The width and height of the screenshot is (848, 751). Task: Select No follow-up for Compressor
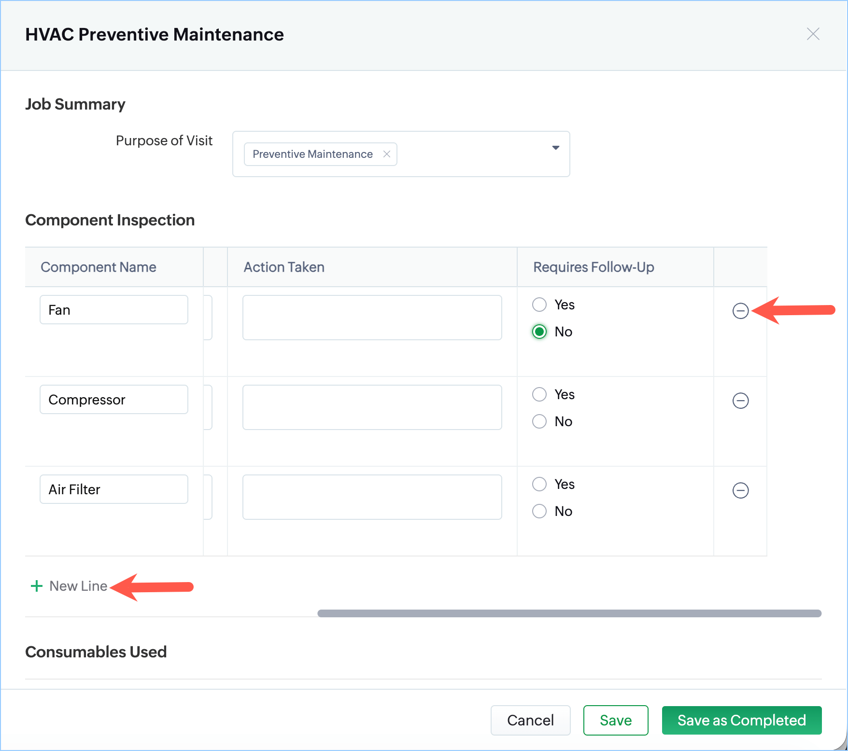539,421
